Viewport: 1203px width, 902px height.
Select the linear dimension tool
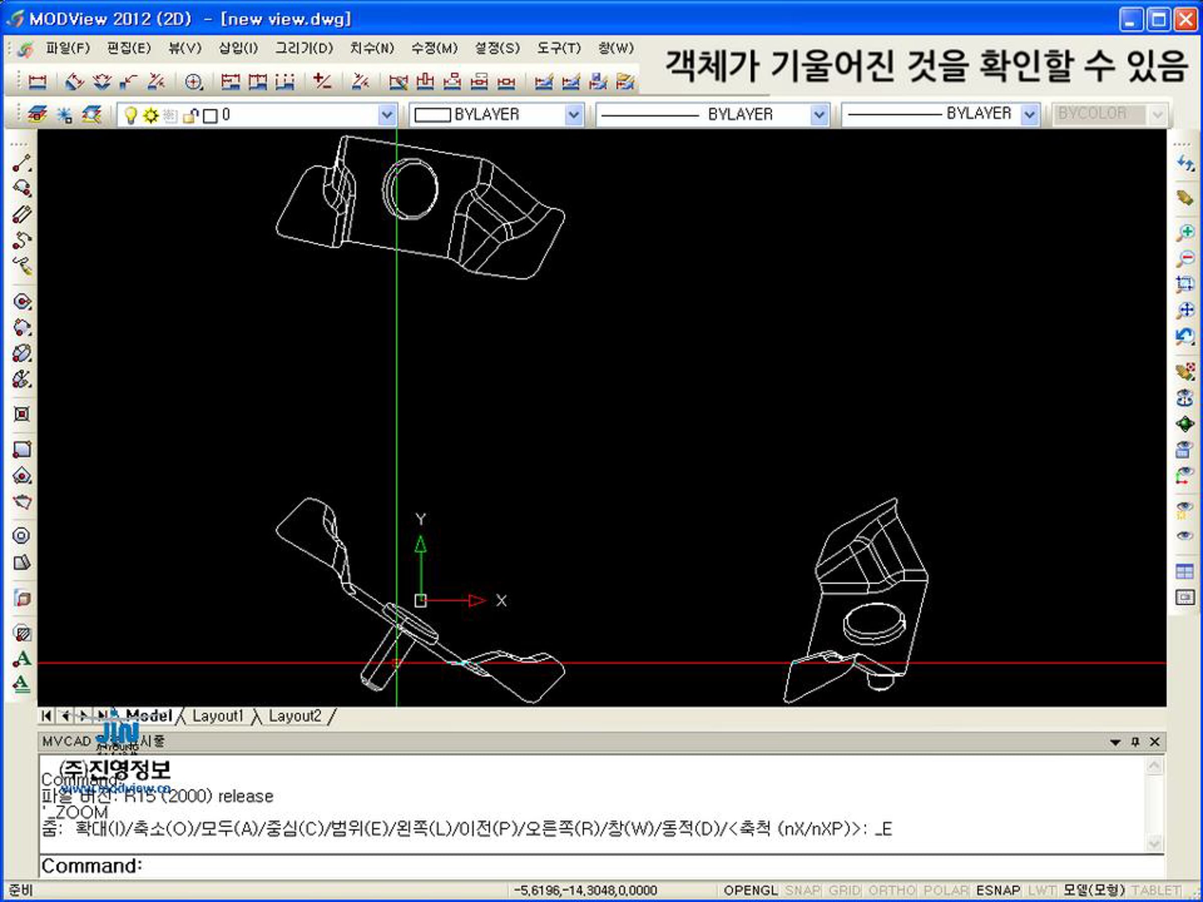point(37,82)
